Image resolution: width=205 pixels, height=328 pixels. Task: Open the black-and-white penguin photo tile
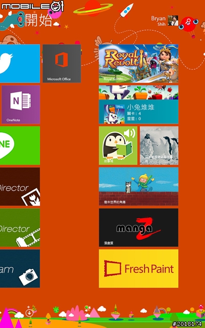pyautogui.click(x=159, y=146)
